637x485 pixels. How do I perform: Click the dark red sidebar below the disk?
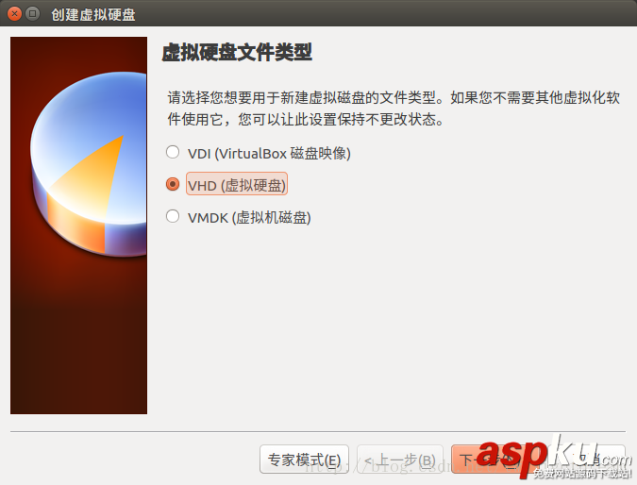click(x=79, y=337)
